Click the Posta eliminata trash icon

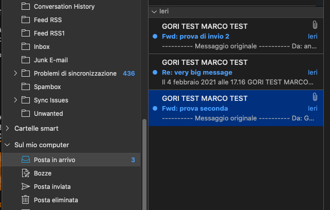click(x=26, y=200)
